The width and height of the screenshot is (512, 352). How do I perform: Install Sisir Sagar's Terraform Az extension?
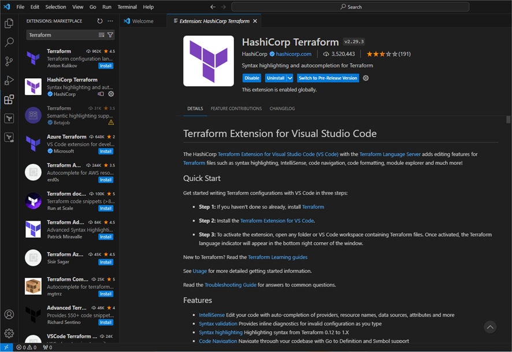[x=106, y=262]
